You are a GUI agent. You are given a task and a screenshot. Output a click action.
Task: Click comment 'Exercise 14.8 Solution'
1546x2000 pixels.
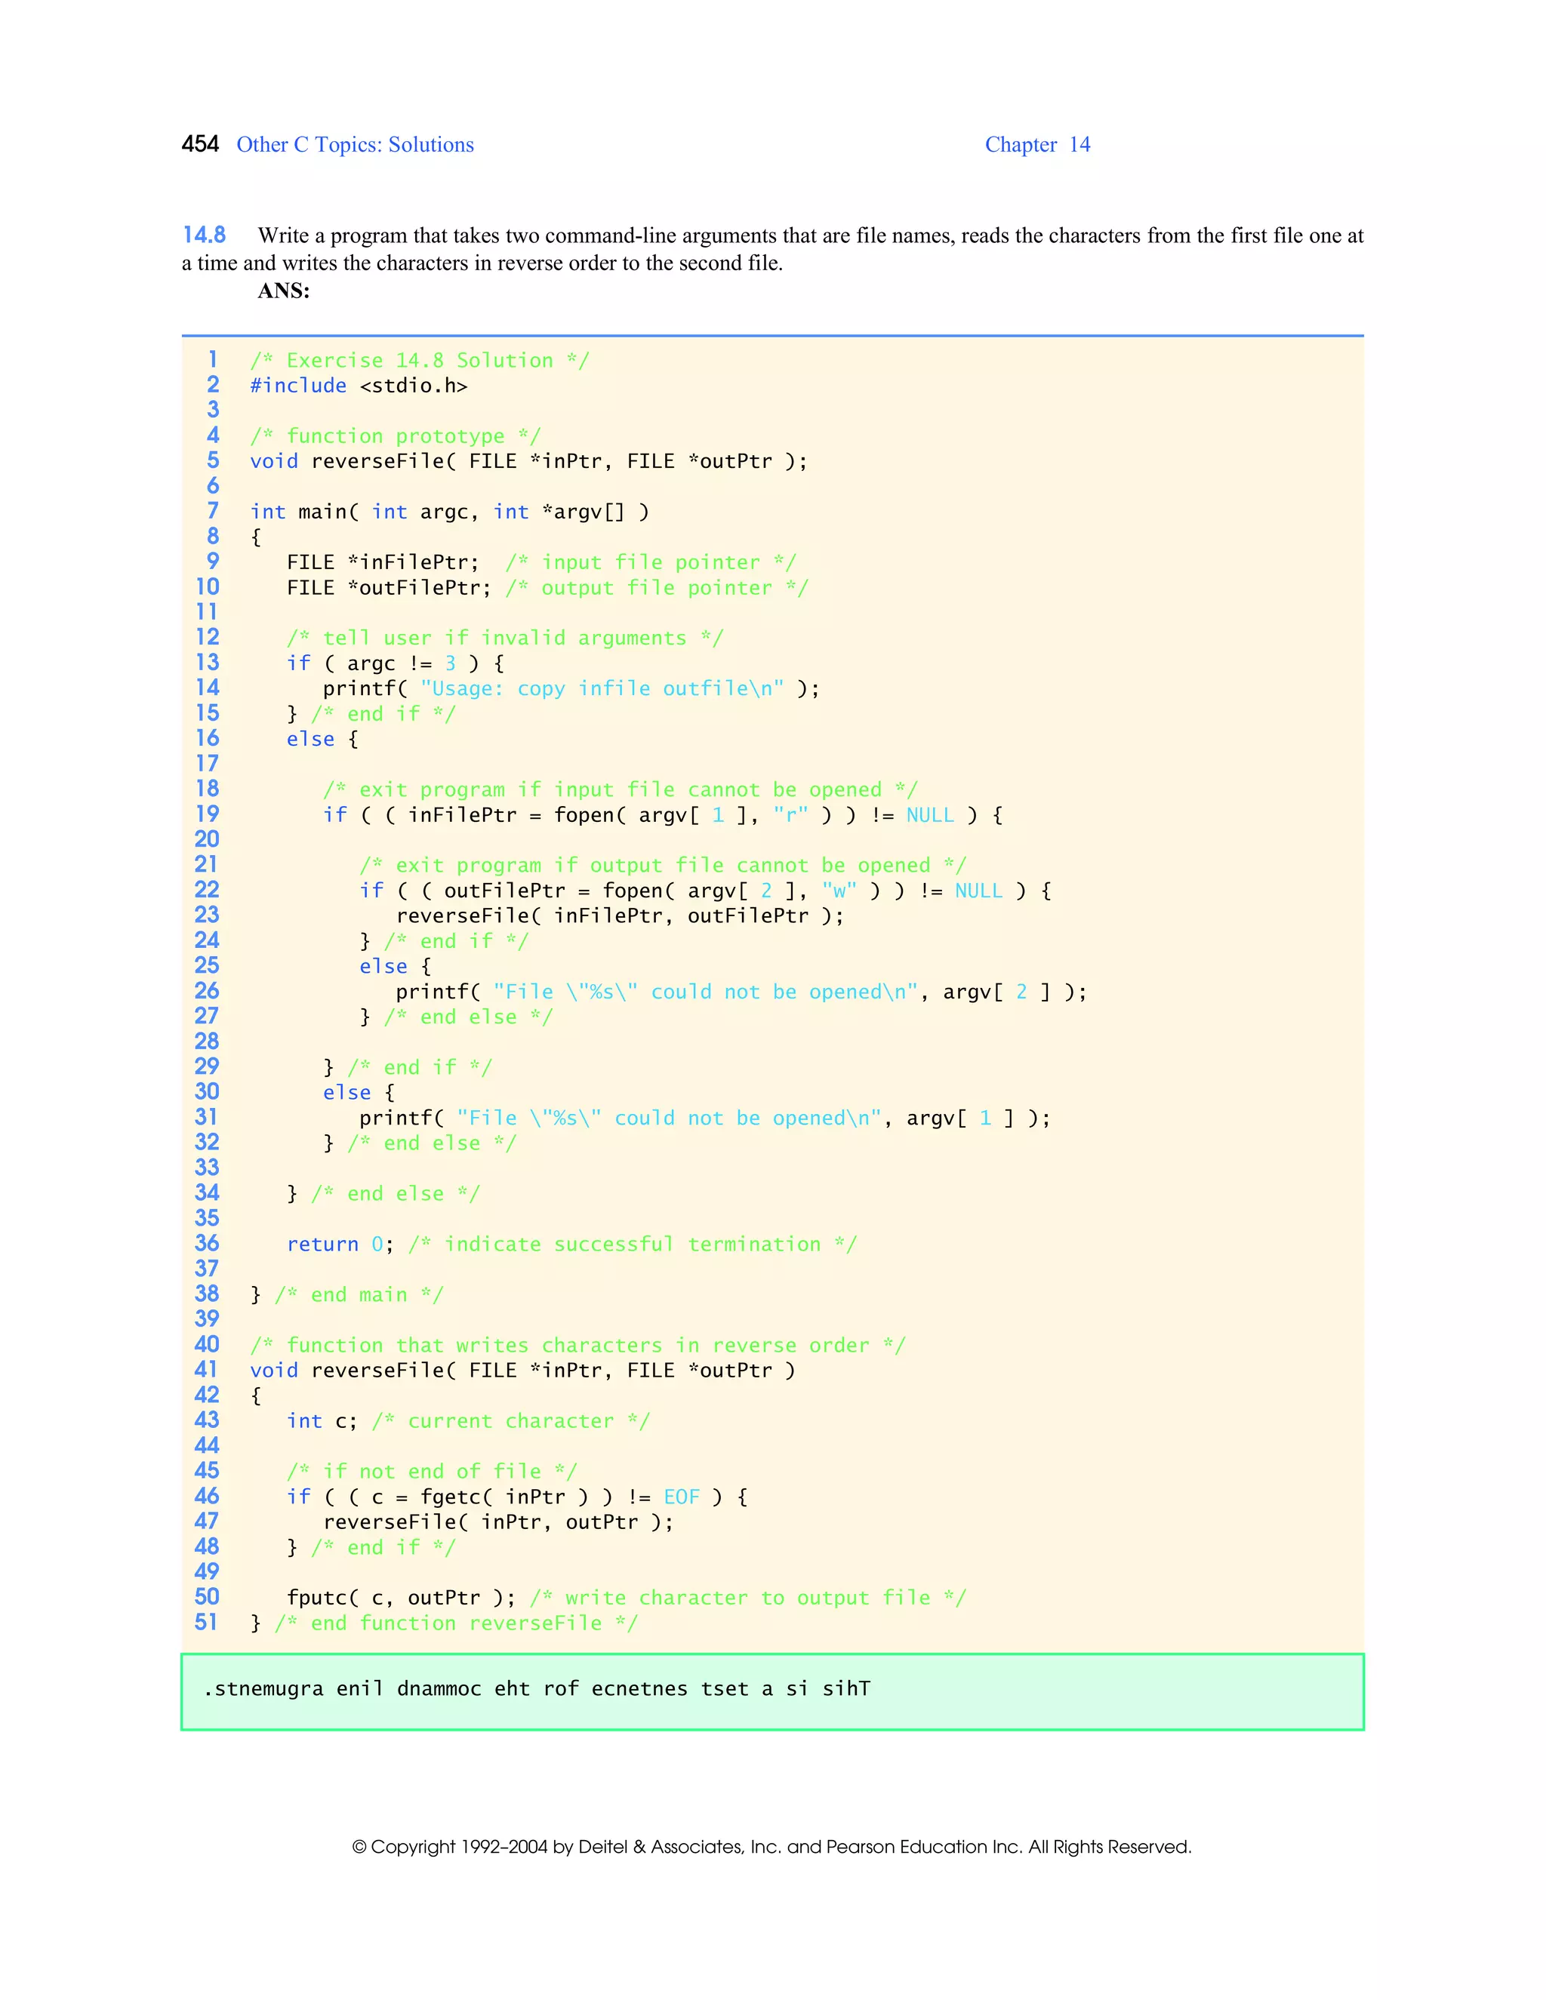(420, 361)
